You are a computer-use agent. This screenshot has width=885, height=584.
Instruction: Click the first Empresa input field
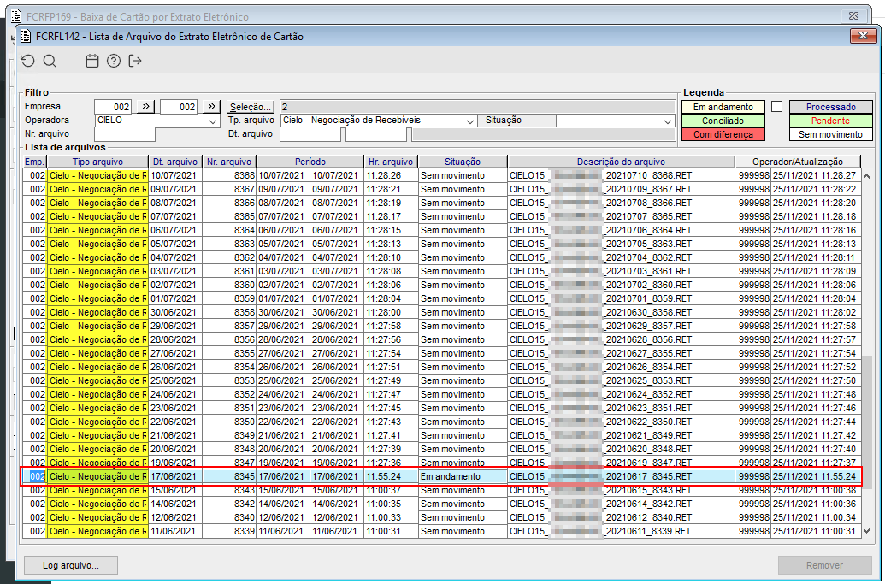pos(114,107)
